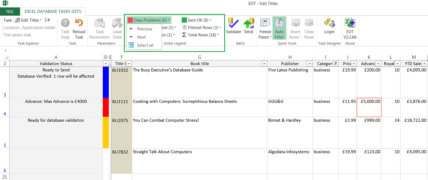The image size is (428, 180).
Task: Open the Freeze Panes tool
Action: [x=265, y=29]
